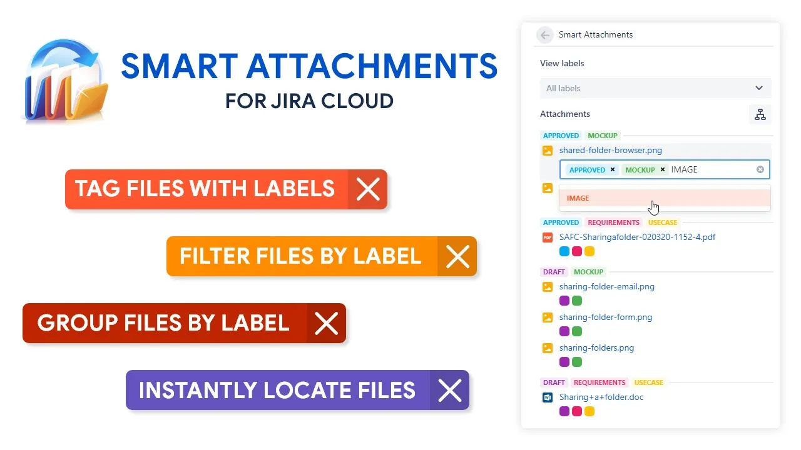
Task: Click green label dot under sharing-folder-email.png
Action: [x=577, y=301]
